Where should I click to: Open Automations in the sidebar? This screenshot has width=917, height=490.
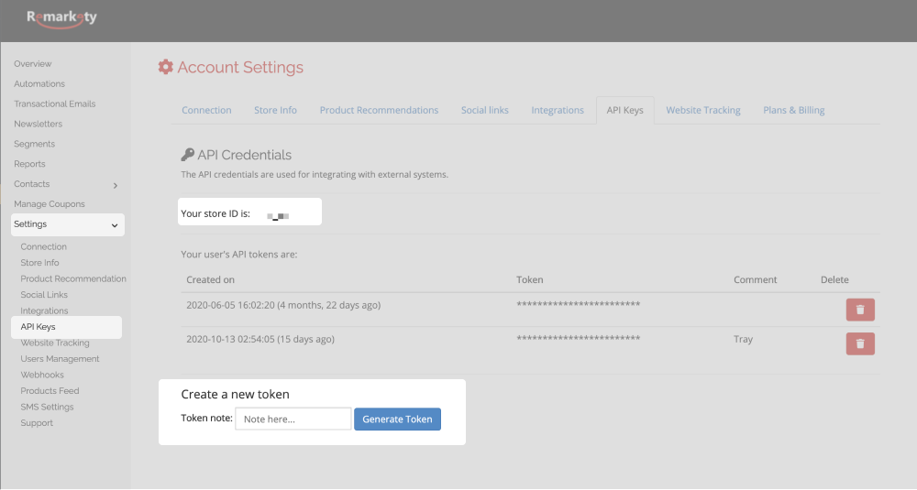pyautogui.click(x=39, y=84)
